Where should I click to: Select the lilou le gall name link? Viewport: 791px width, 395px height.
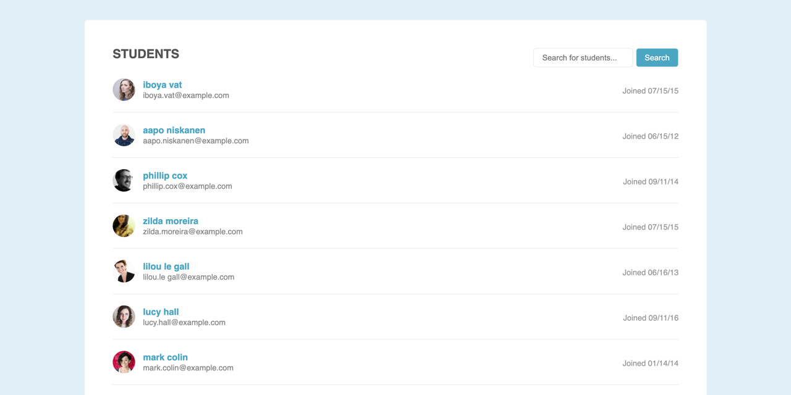tap(166, 266)
